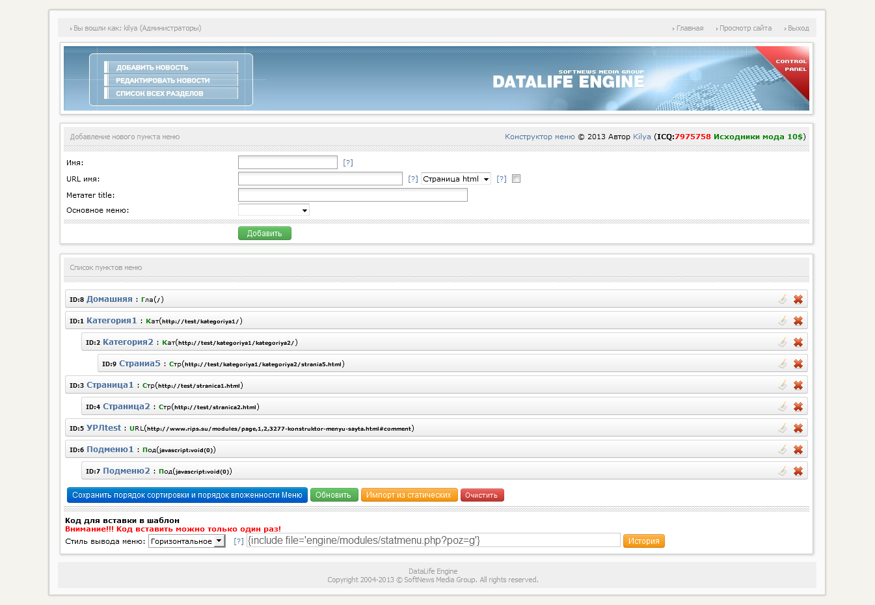Viewport: 875px width, 605px height.
Task: Focus the Метатег title input field
Action: tap(353, 195)
